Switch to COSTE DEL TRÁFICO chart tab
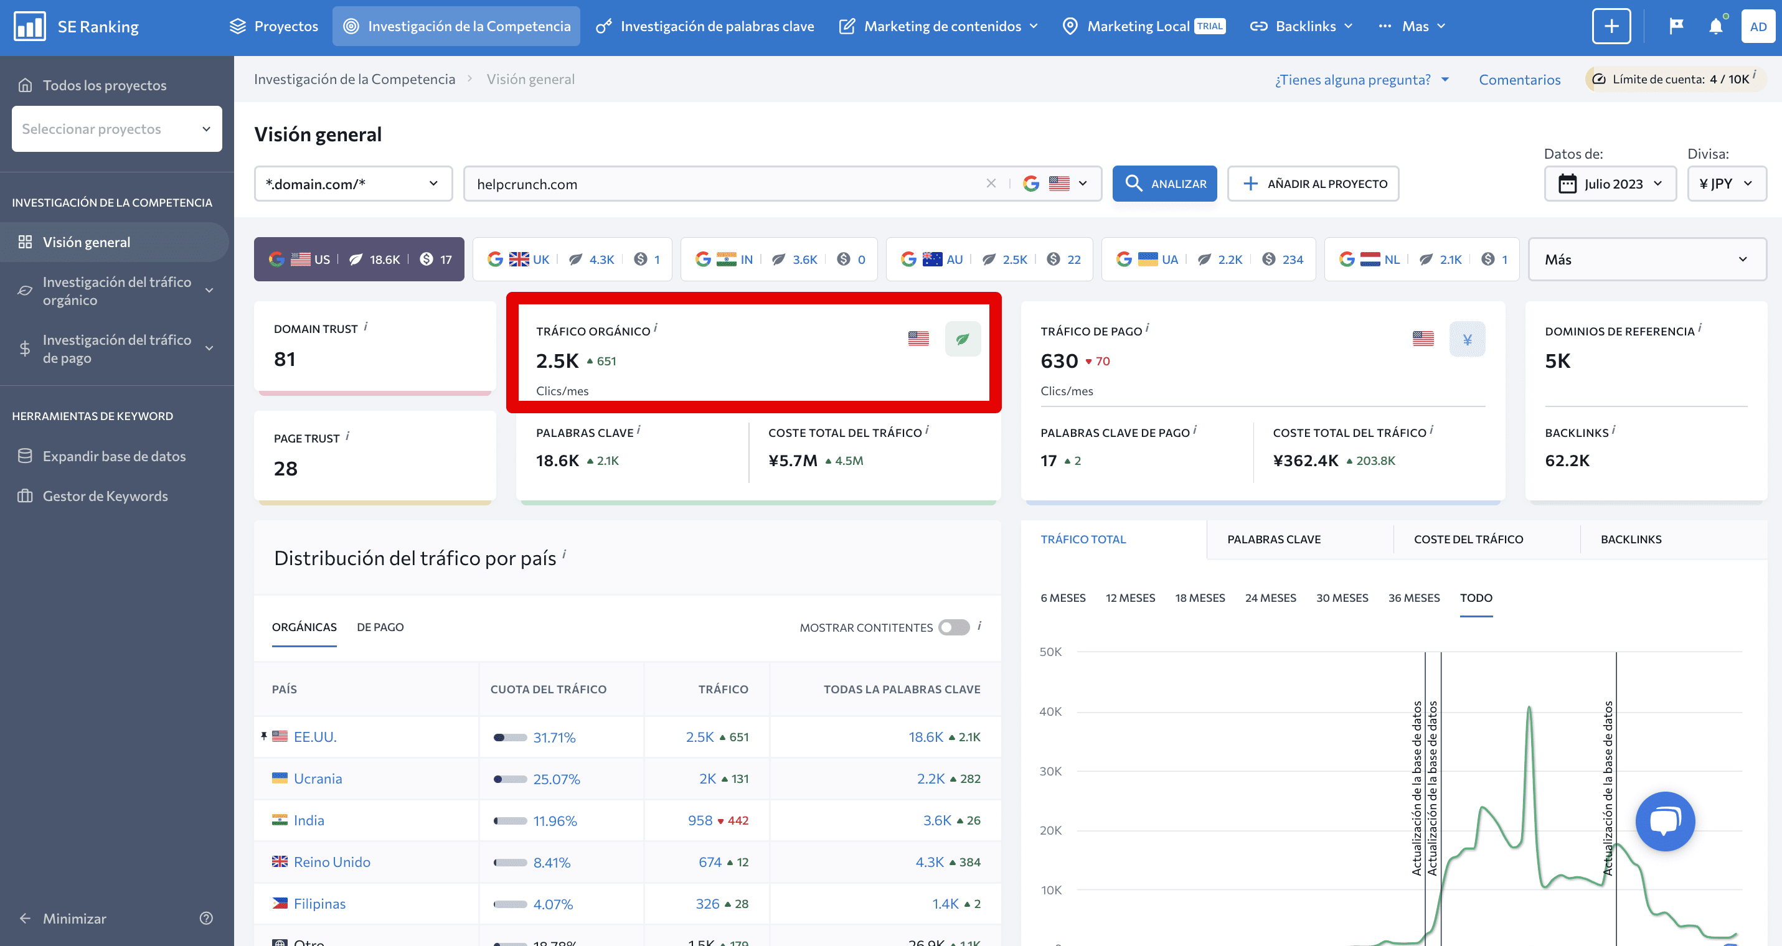Screen dimensions: 1782x946 (1468, 539)
